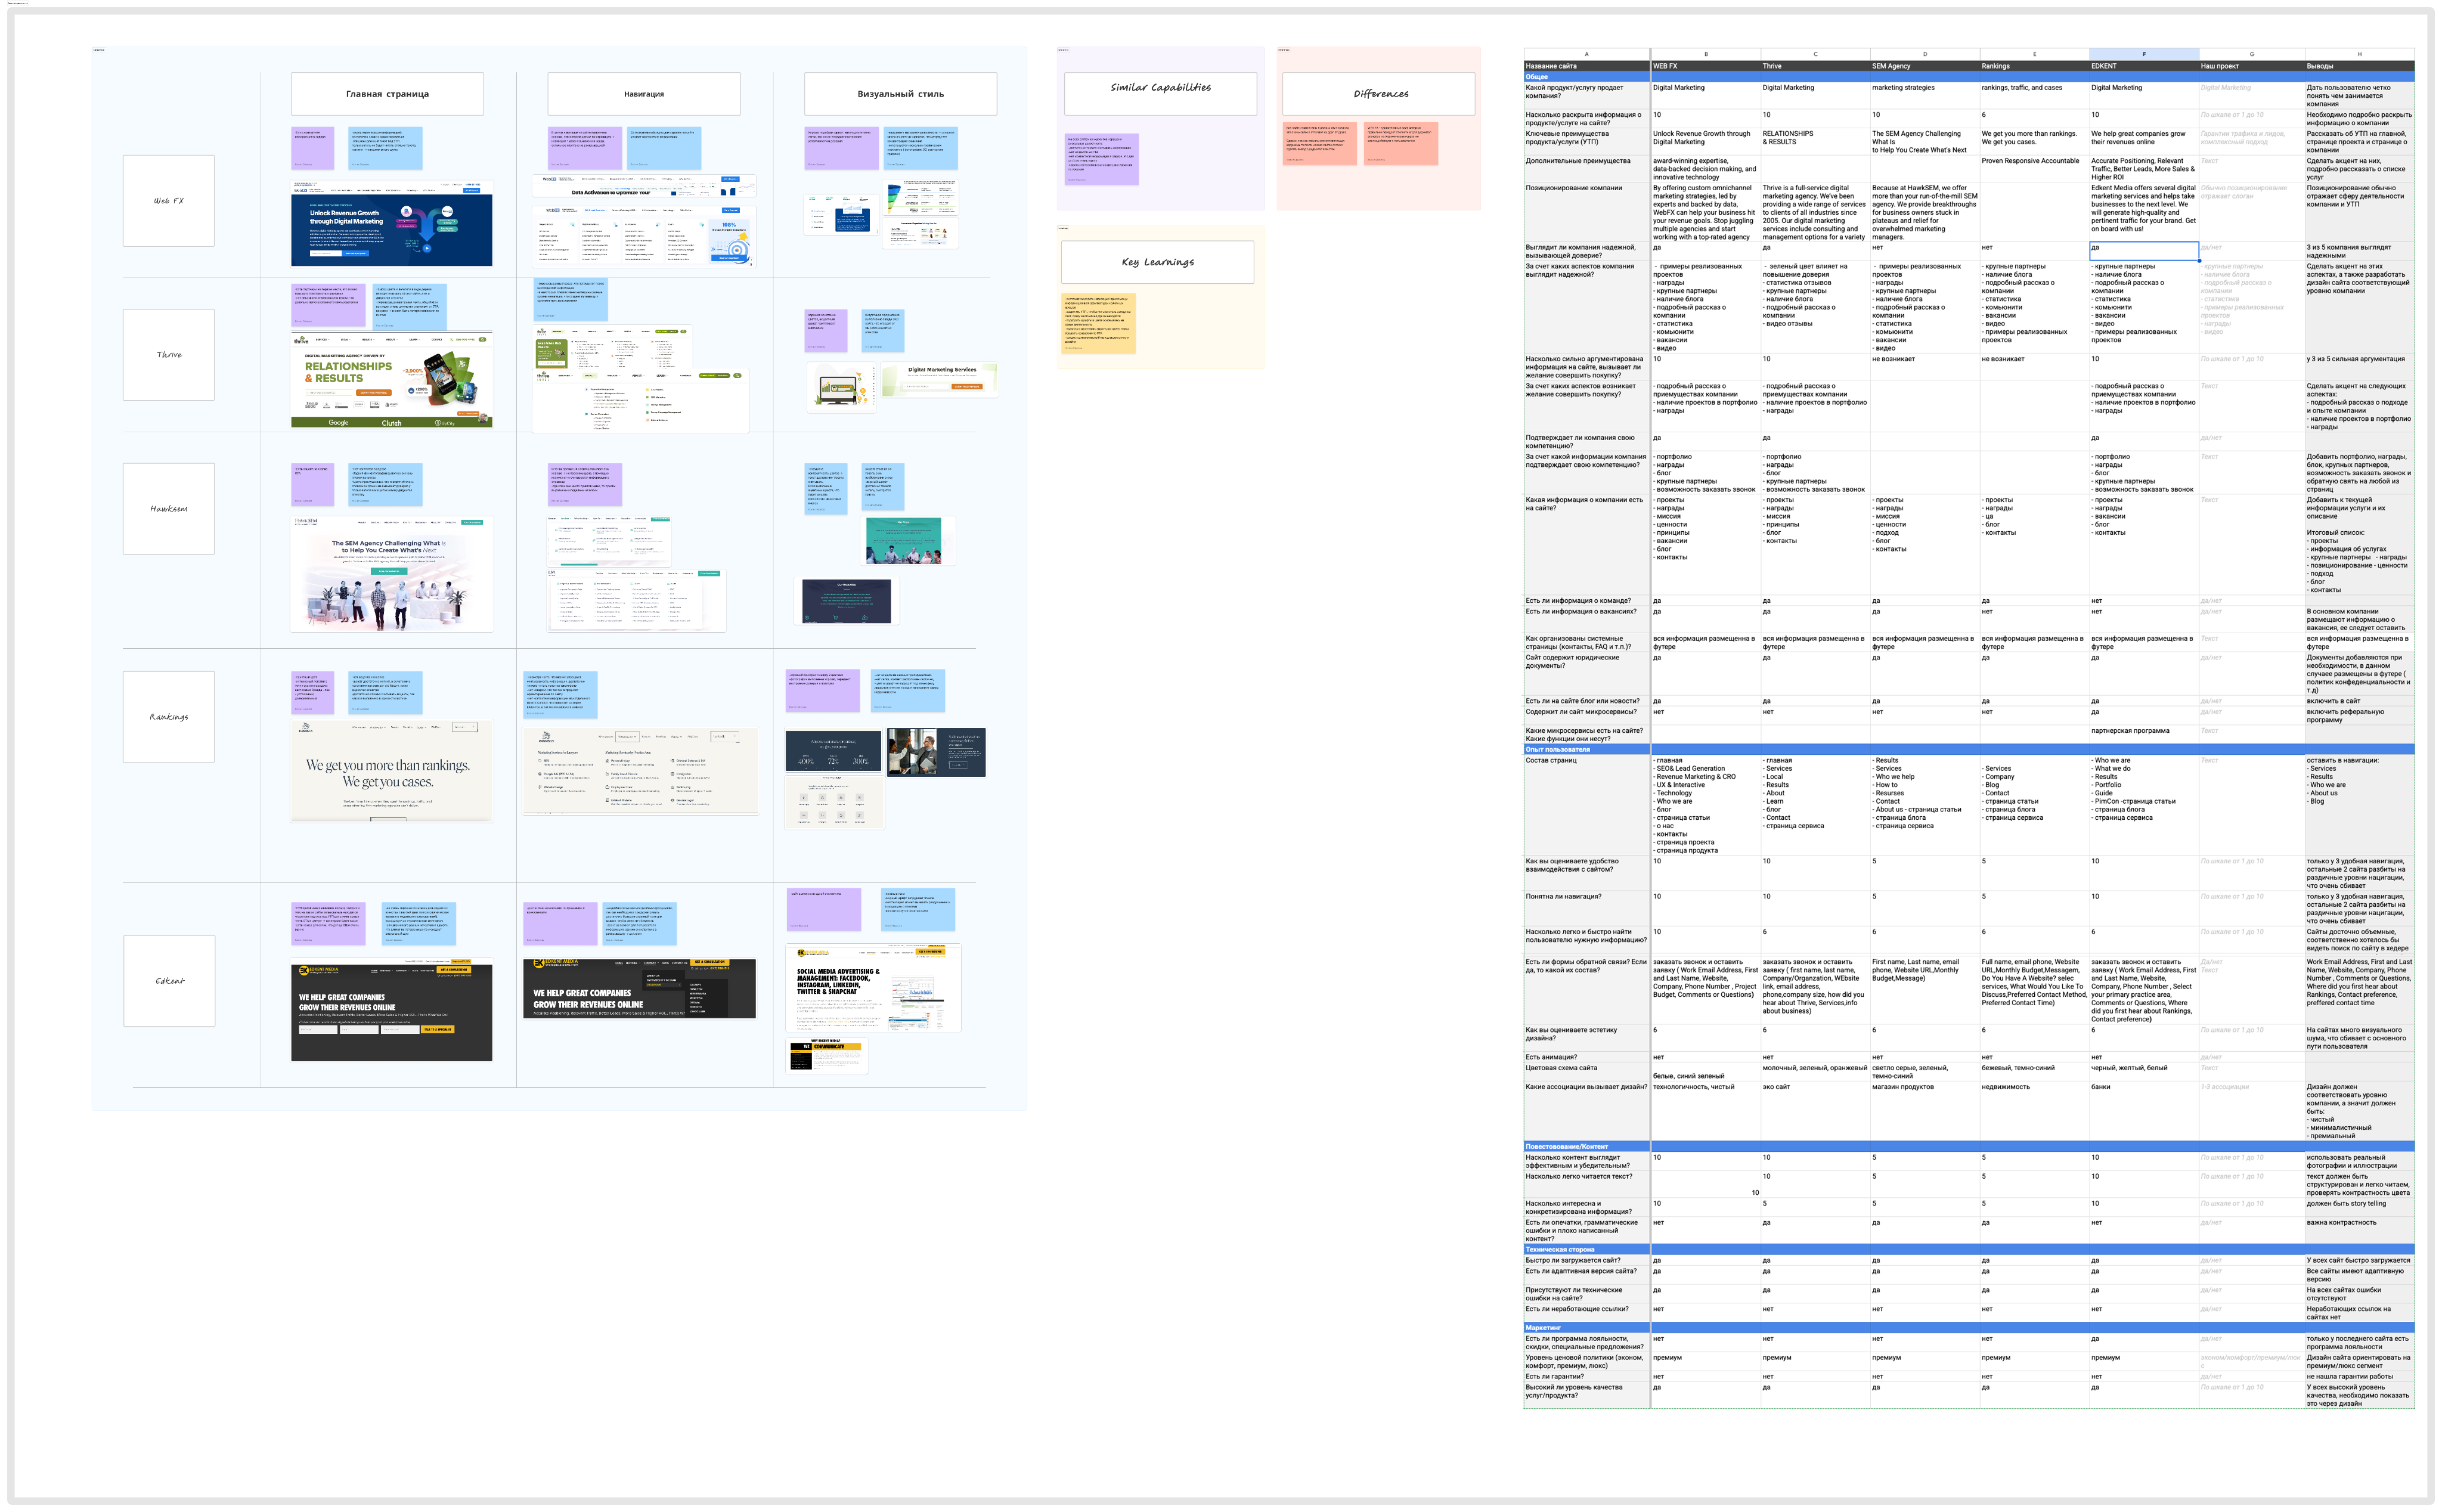Select the 'Key Learnings' title box
This screenshot has width=2442, height=1512.
[1157, 262]
